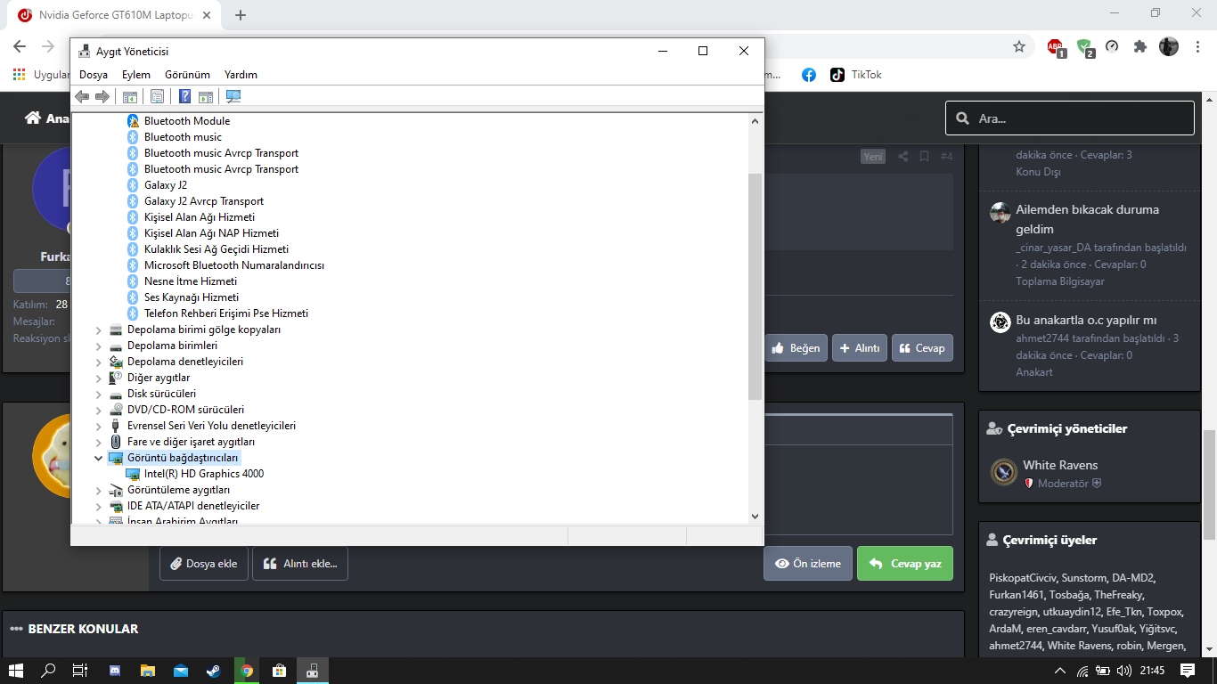This screenshot has height=684, width=1217.
Task: Open the thread Ailemden bıkacak duruma geldim
Action: click(x=1088, y=219)
